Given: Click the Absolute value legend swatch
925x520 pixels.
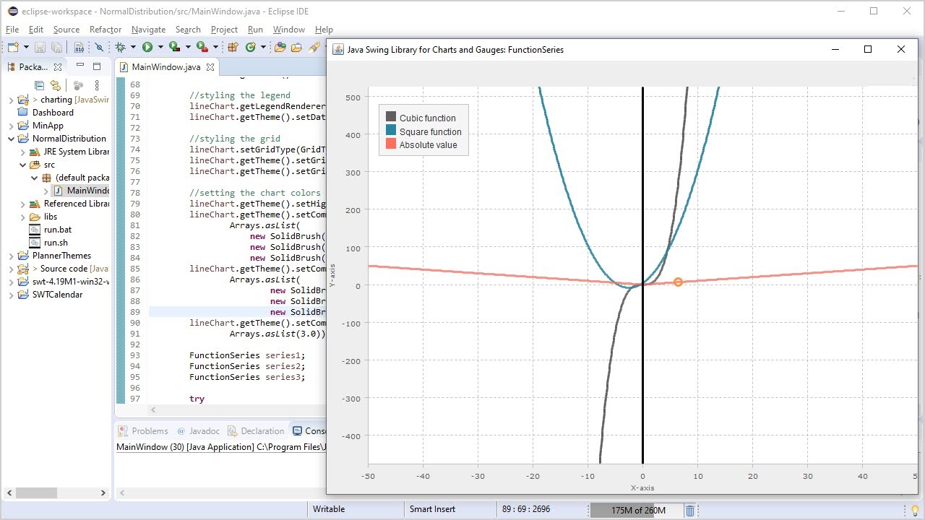Looking at the screenshot, I should (391, 144).
